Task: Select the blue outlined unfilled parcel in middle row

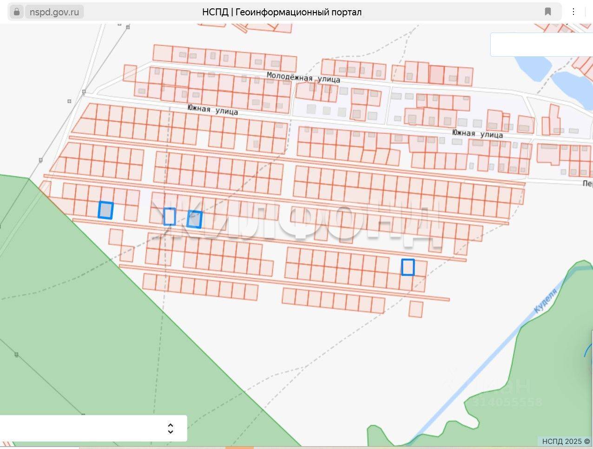Action: tap(170, 217)
